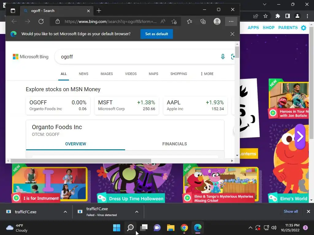Open a new tab in Edge
The height and width of the screenshot is (235, 314).
(x=99, y=11)
